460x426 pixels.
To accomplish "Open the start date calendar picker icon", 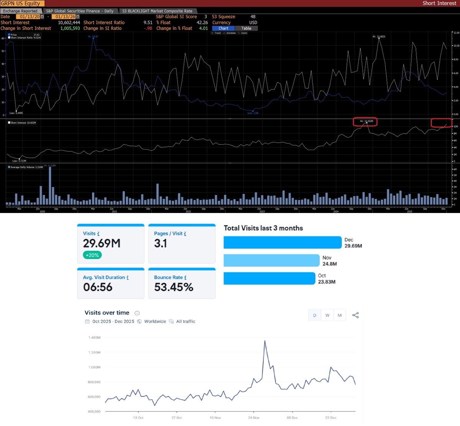I will (x=42, y=17).
